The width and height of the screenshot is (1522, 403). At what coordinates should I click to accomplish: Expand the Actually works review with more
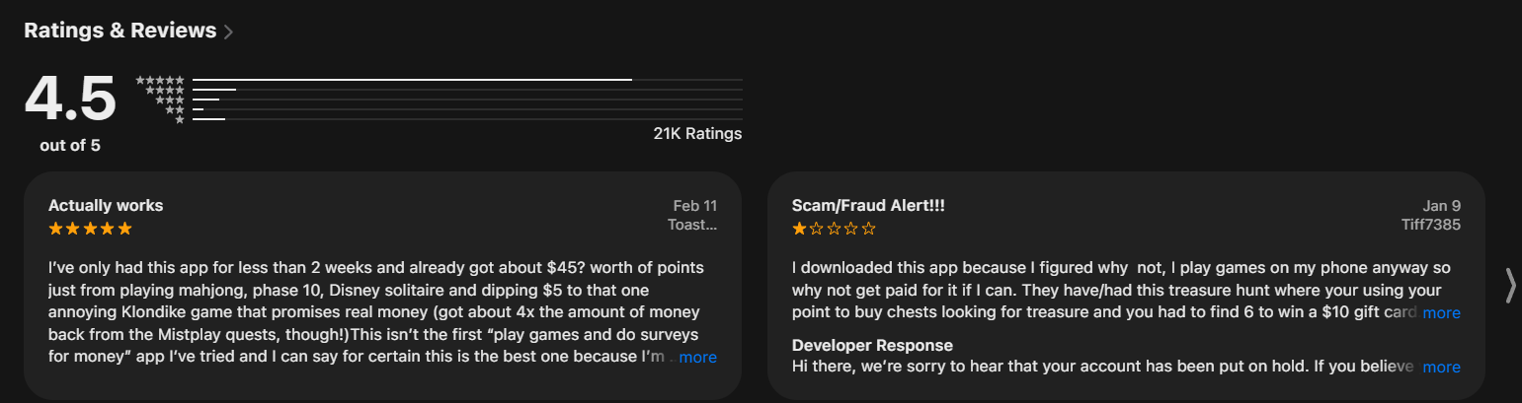pyautogui.click(x=697, y=358)
